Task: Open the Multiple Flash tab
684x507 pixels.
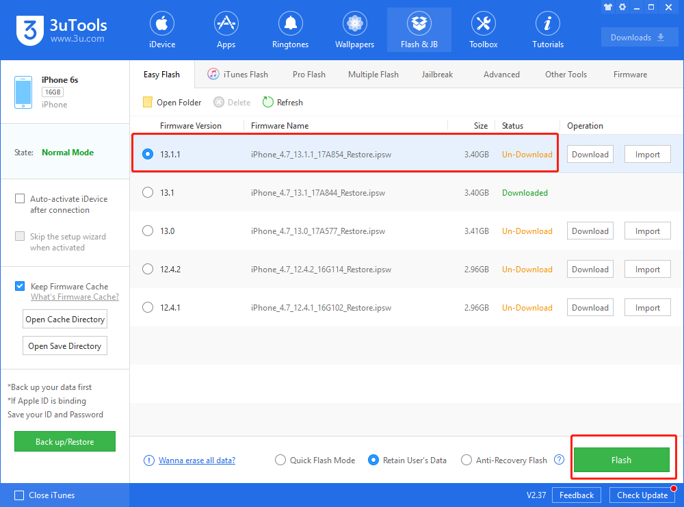Action: [373, 75]
